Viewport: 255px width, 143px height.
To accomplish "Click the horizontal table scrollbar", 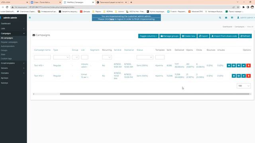I will [x=155, y=94].
